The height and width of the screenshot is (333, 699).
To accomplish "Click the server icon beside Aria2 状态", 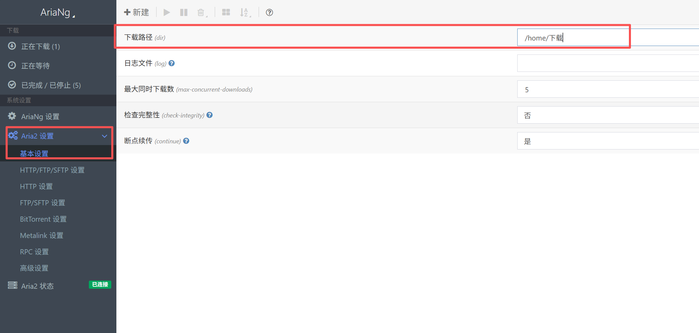I will [x=13, y=285].
